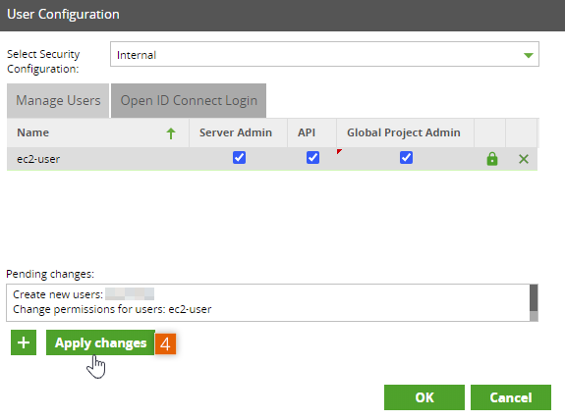Sort by Name using the green arrow
The image size is (565, 420).
coord(171,133)
